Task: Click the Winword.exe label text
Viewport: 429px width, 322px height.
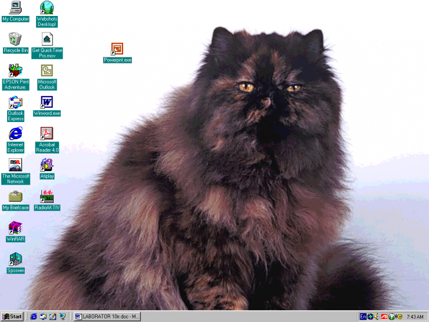Action: pos(47,113)
